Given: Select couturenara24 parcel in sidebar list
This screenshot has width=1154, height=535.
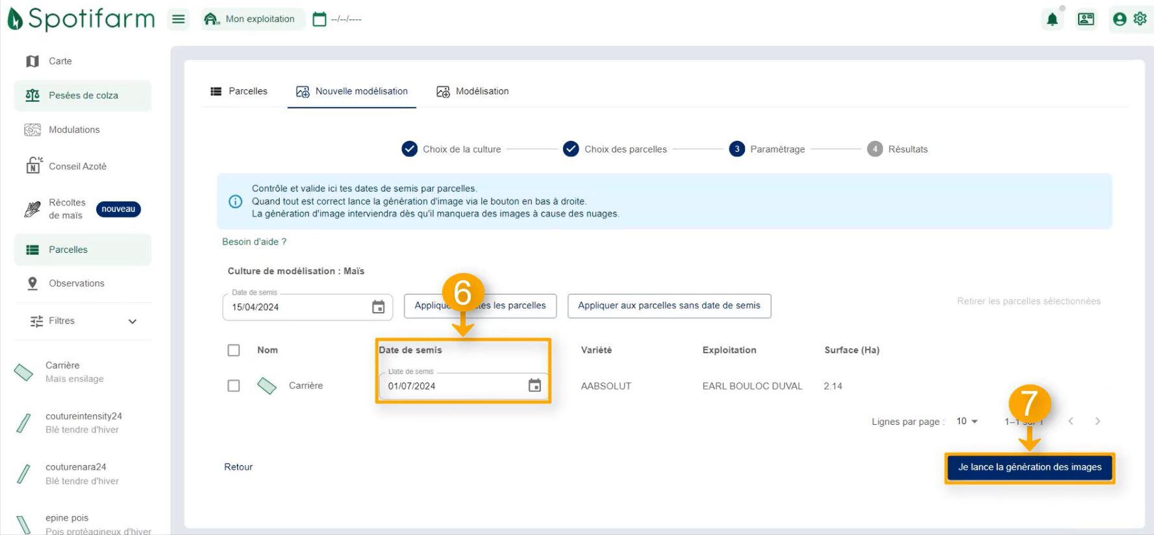Looking at the screenshot, I should click(76, 473).
